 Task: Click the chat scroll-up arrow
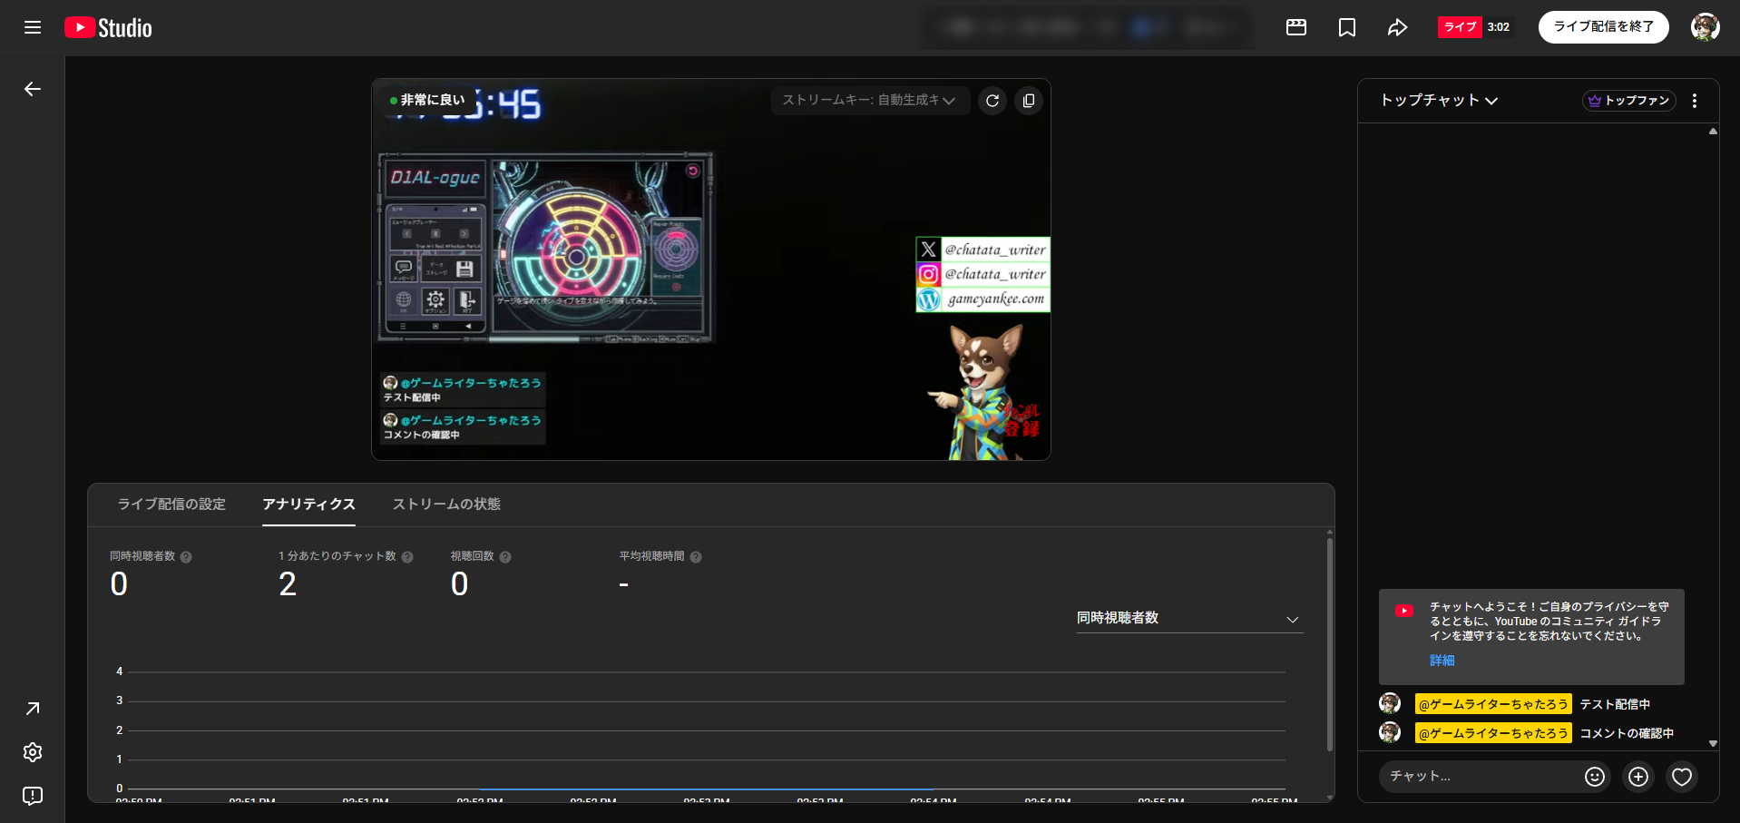(x=1713, y=132)
